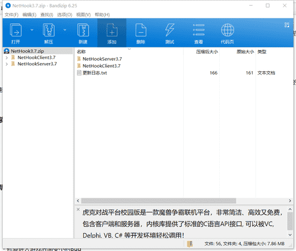Image resolution: width=296 pixels, height=251 pixels.
Task: Click the Bandizip title bar logo
Action: tap(8, 6)
